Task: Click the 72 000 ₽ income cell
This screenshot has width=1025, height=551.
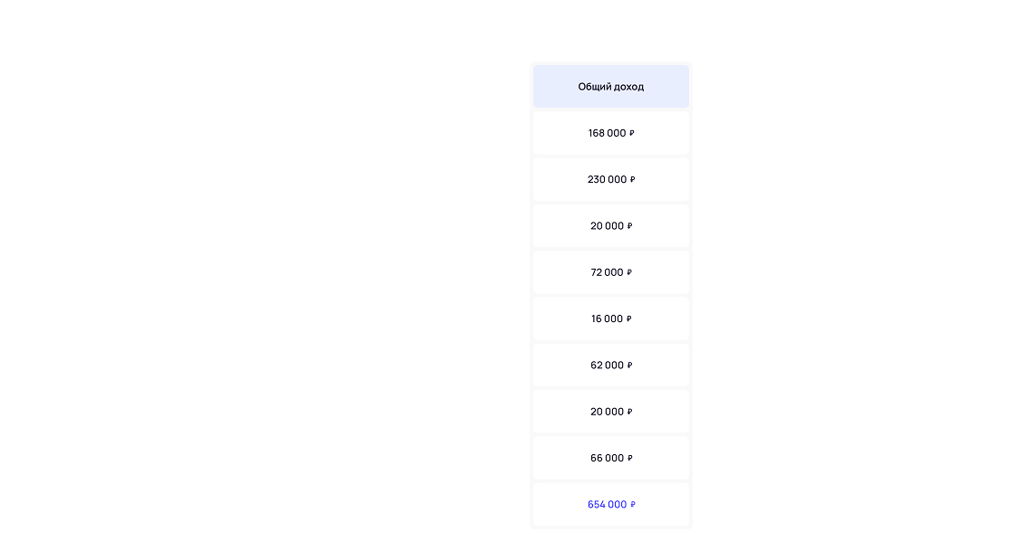Action: point(610,272)
